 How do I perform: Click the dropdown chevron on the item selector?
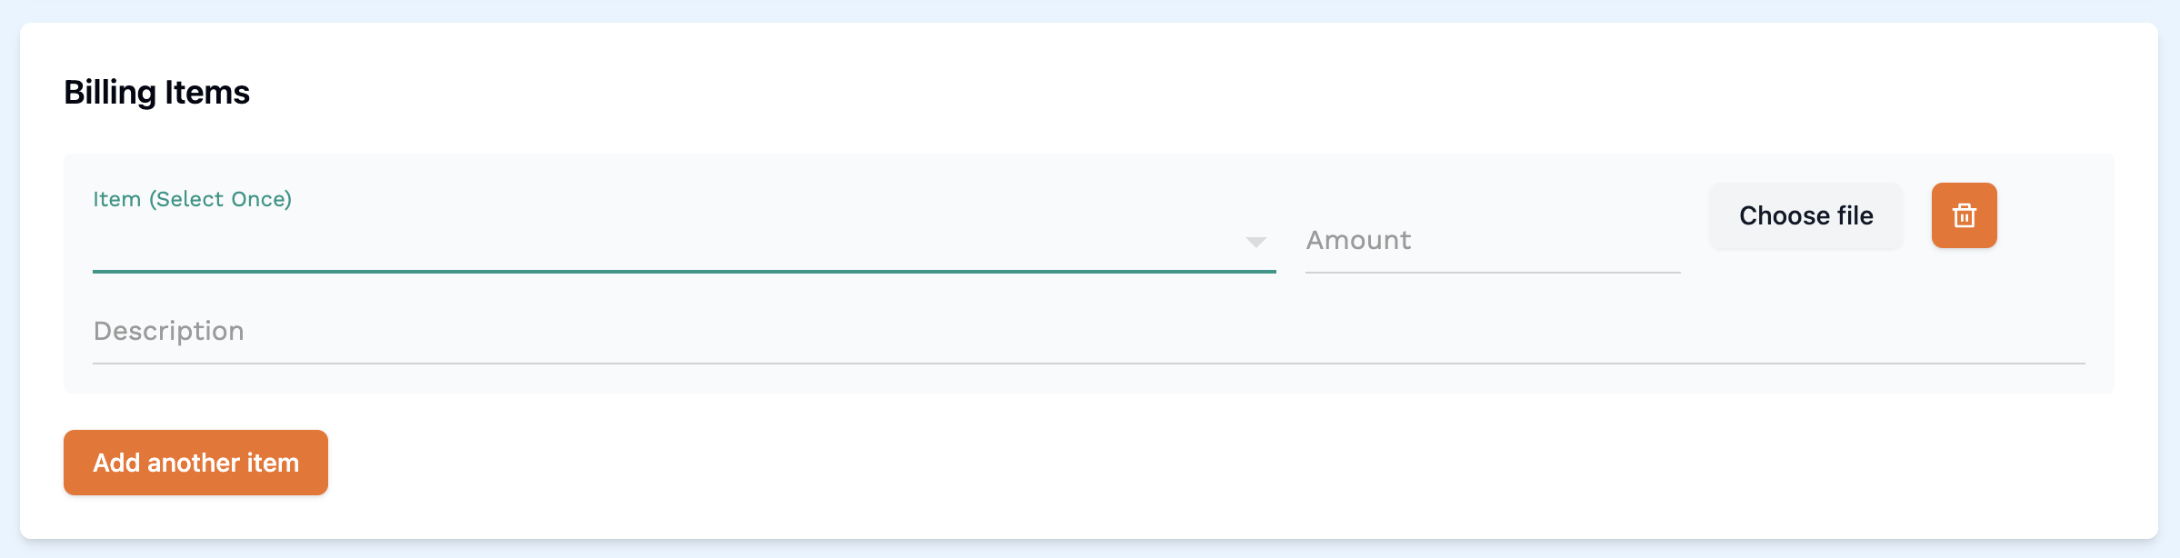click(x=1255, y=241)
